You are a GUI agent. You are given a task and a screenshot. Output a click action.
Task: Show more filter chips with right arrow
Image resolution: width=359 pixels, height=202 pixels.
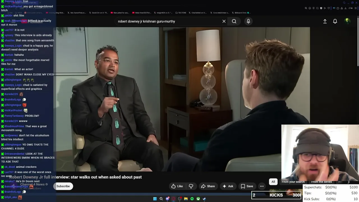click(349, 182)
